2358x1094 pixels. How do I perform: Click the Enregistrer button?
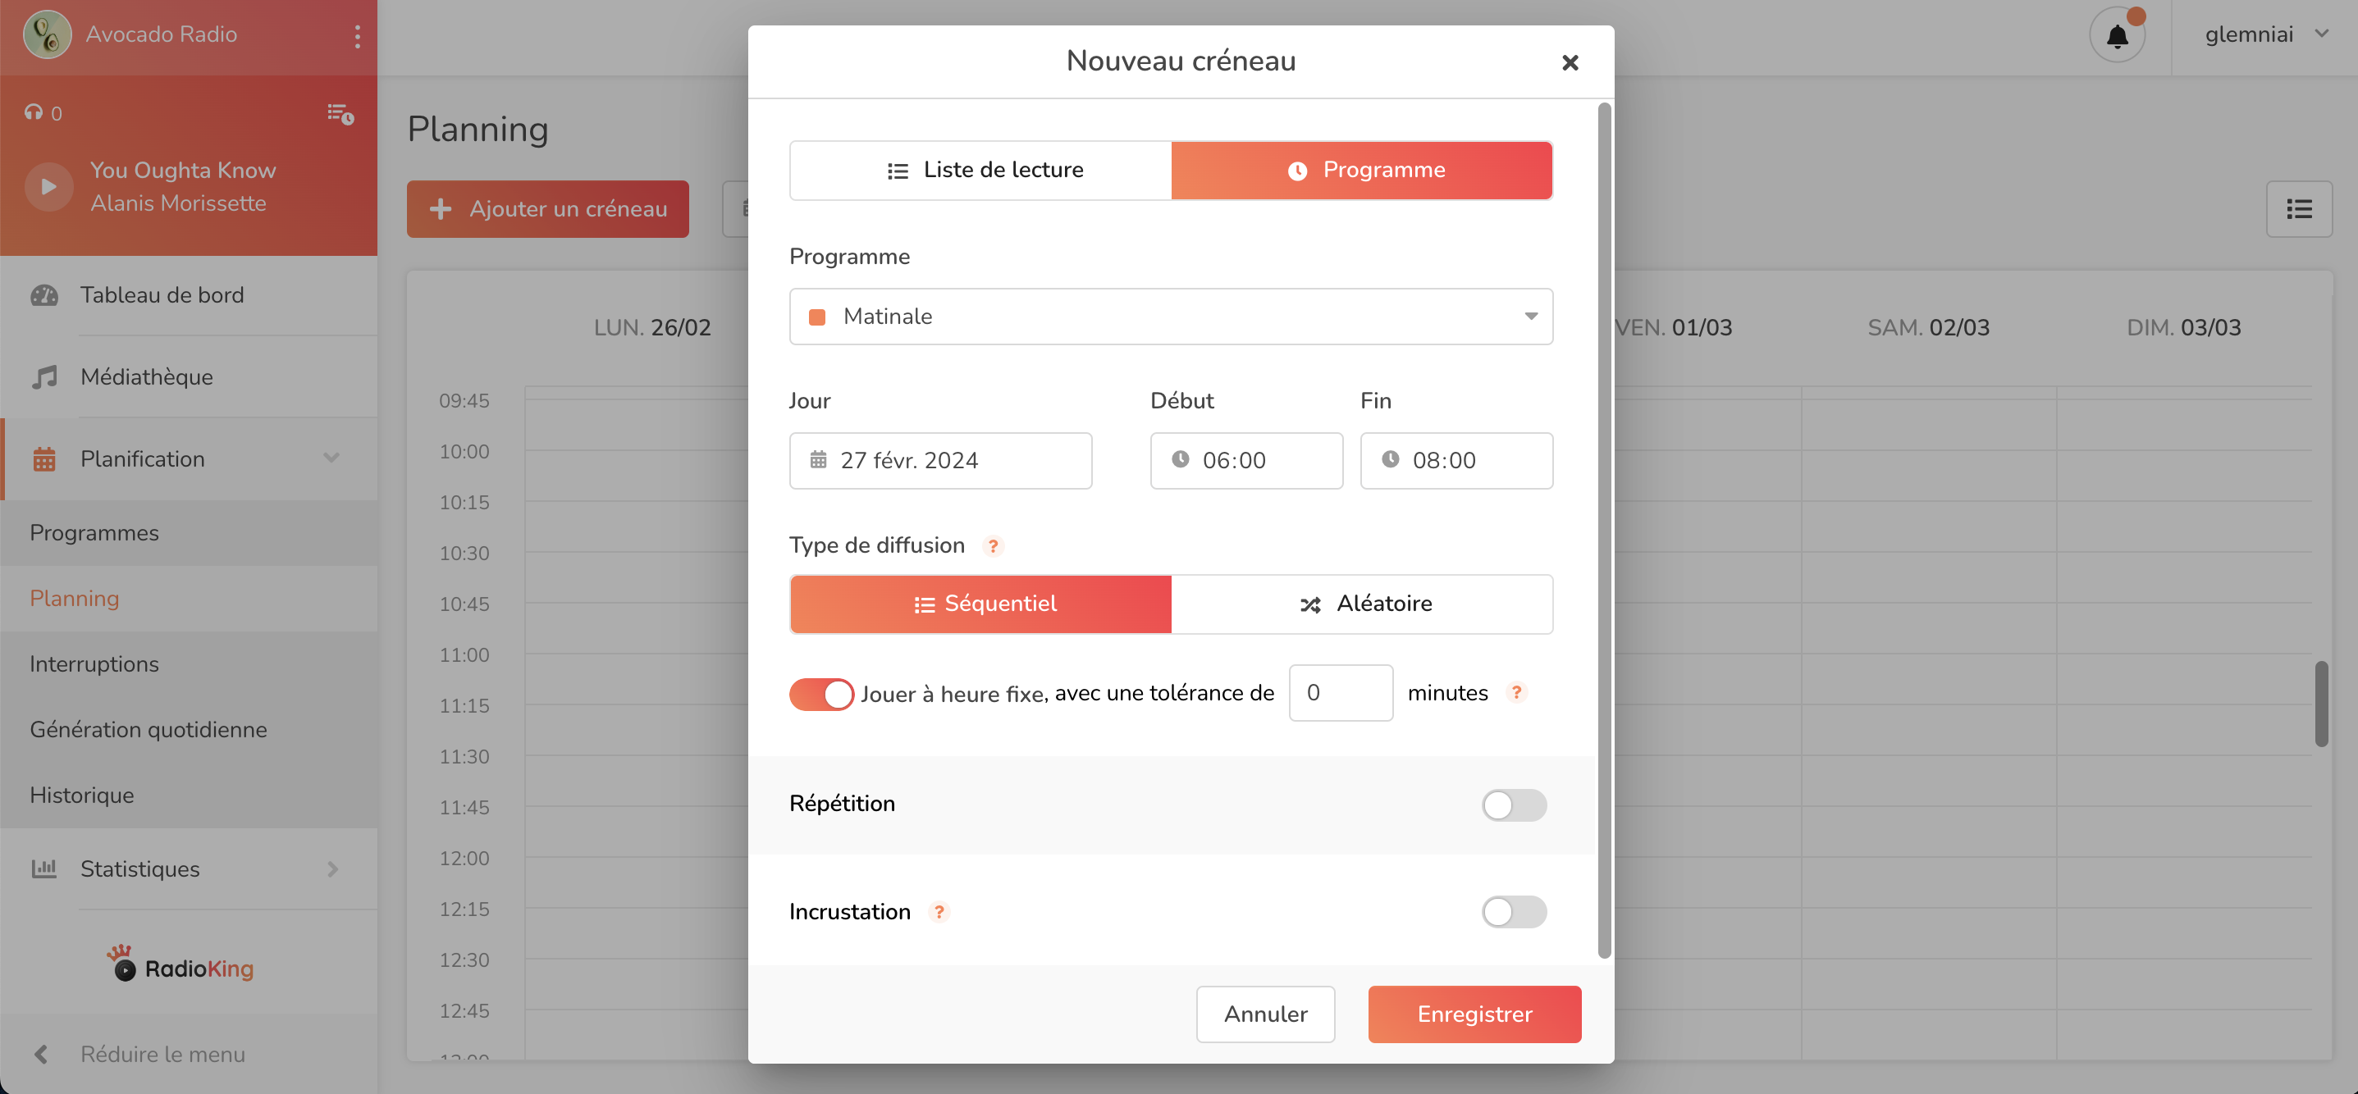pos(1474,1014)
